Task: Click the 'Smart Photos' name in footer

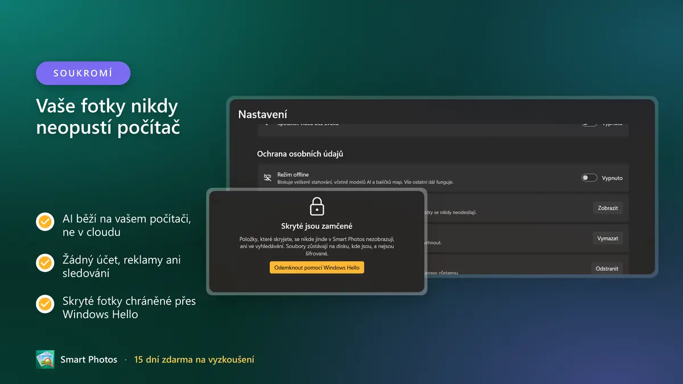Action: pos(89,360)
